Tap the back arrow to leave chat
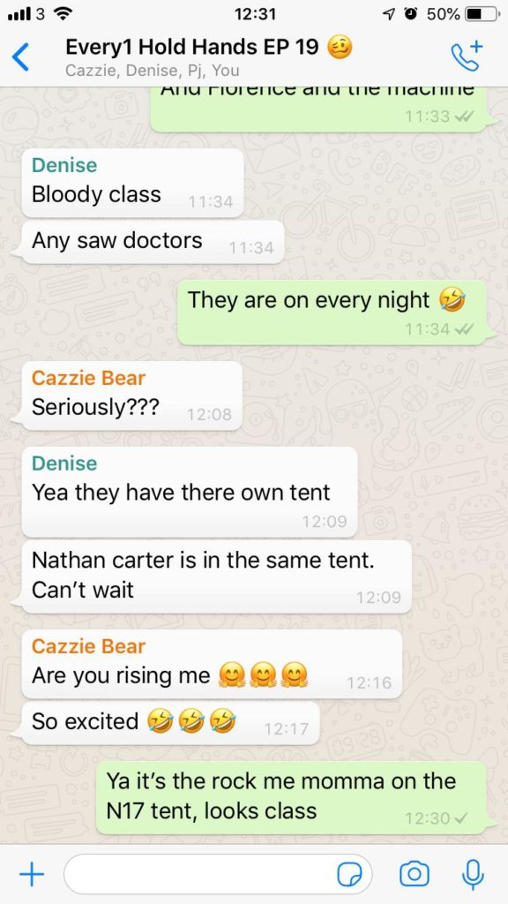The image size is (508, 904). 21,57
